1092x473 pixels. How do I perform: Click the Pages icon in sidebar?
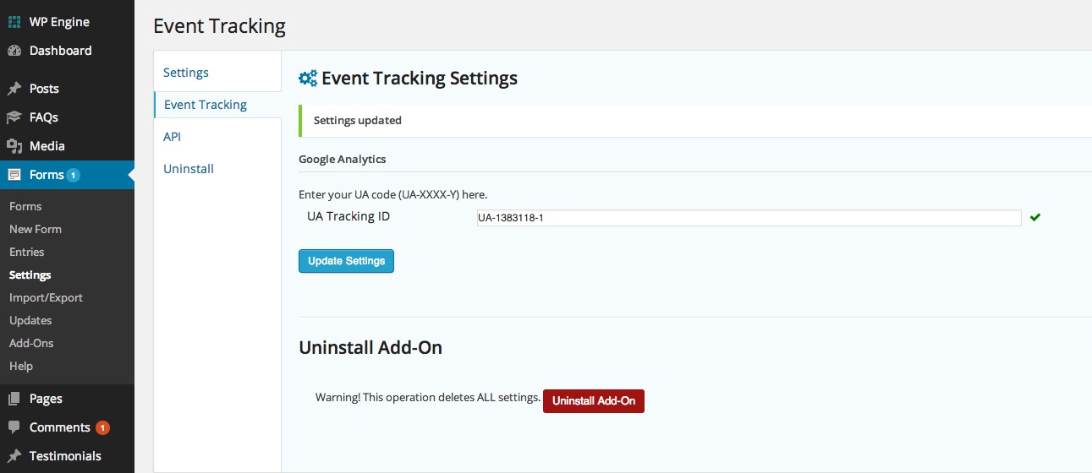pos(14,399)
